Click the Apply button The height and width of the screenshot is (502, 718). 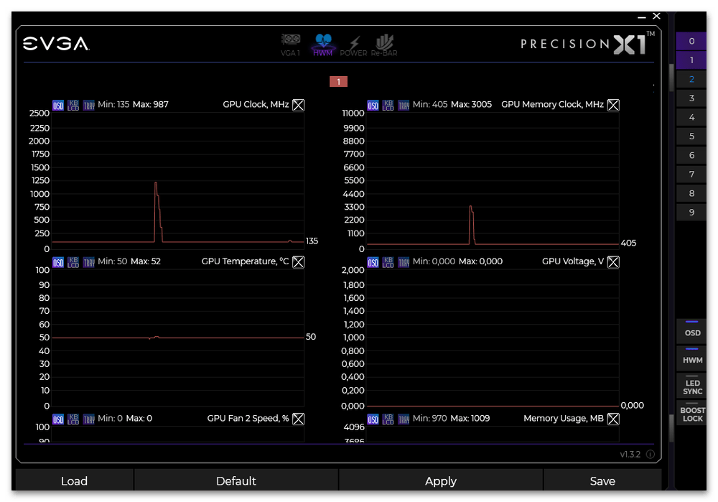point(440,481)
